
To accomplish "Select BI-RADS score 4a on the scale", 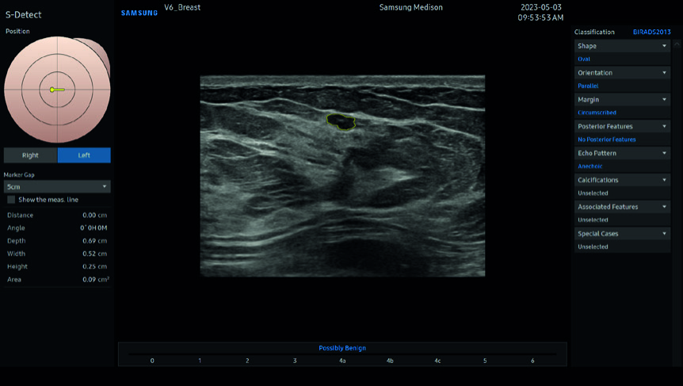I will 342,361.
